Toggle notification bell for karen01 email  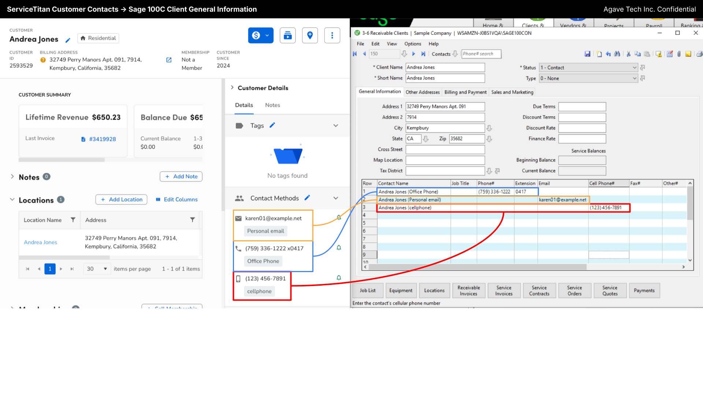pos(339,218)
